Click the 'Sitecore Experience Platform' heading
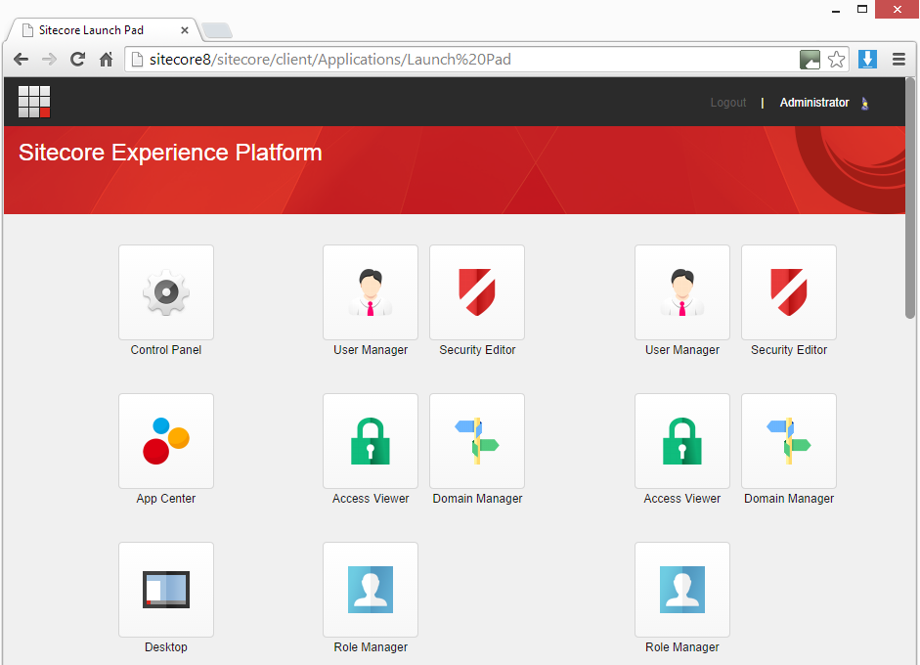920x665 pixels. point(170,153)
